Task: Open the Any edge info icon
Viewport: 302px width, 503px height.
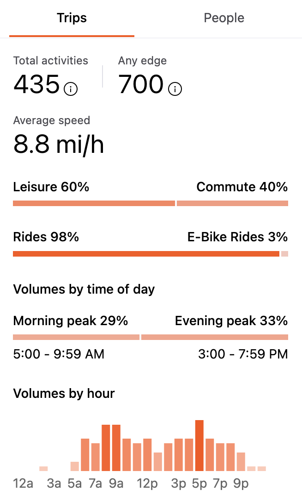Action: [x=175, y=89]
